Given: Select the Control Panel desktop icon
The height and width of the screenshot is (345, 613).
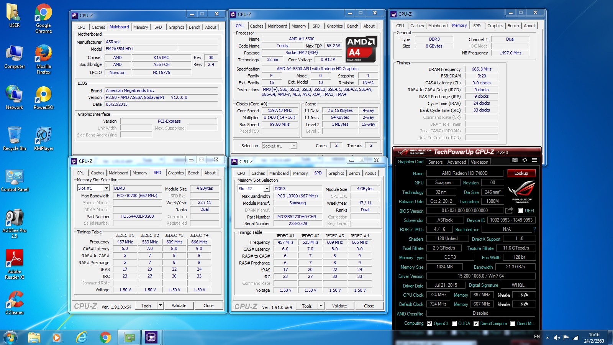Looking at the screenshot, I should tap(15, 180).
